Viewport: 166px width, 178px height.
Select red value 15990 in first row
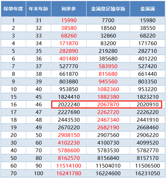(69, 21)
